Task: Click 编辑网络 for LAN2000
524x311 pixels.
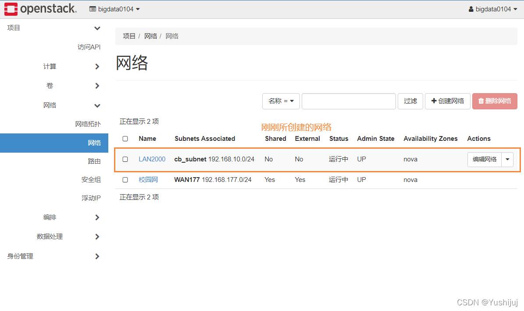Action: tap(484, 159)
